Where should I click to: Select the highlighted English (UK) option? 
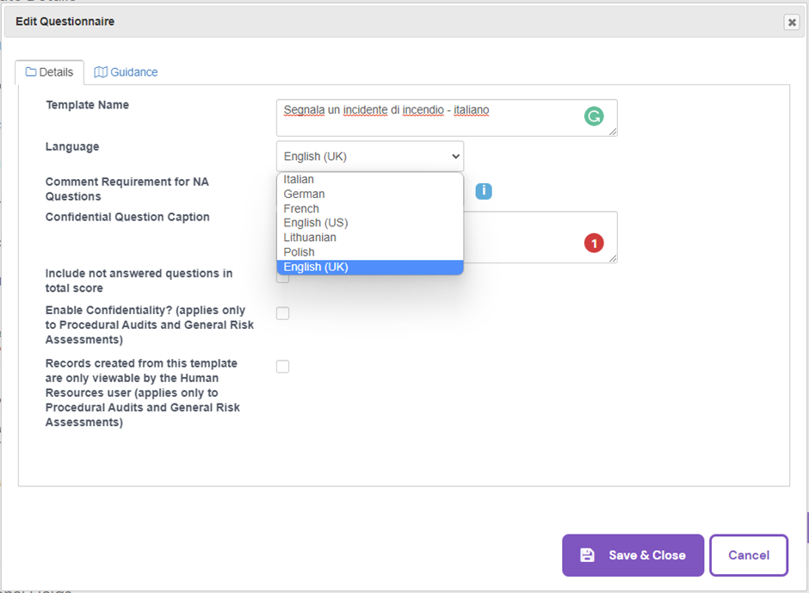pos(316,267)
